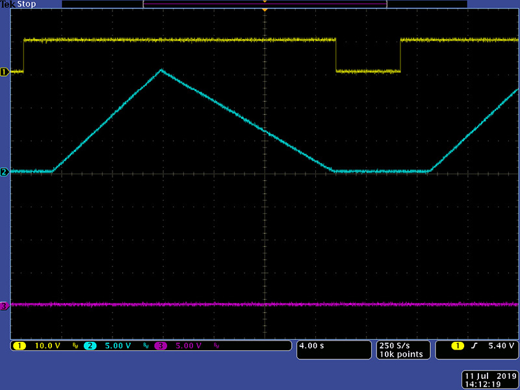520x390 pixels.
Task: Click the peak of cyan triangle waveform
Action: point(161,70)
